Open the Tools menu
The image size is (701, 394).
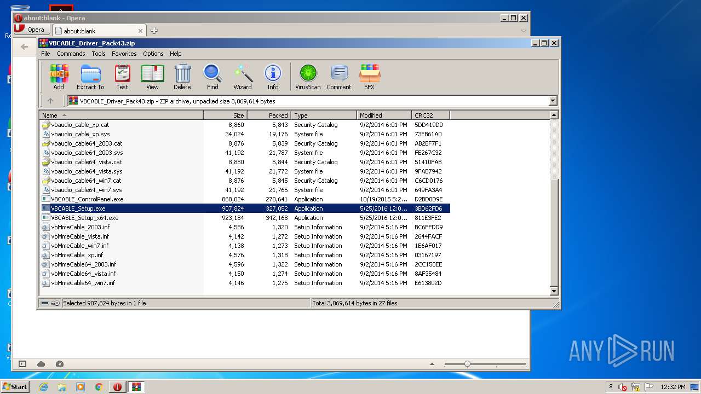tap(99, 54)
